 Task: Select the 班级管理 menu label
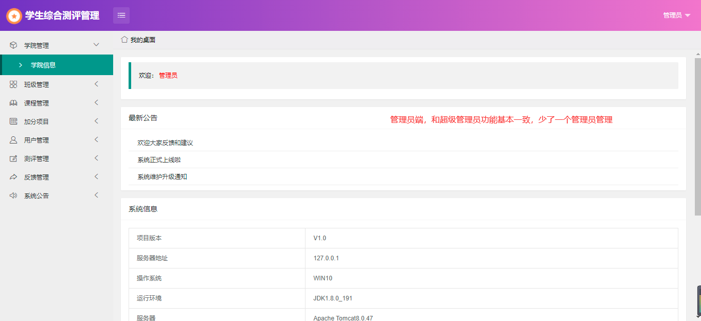[37, 84]
